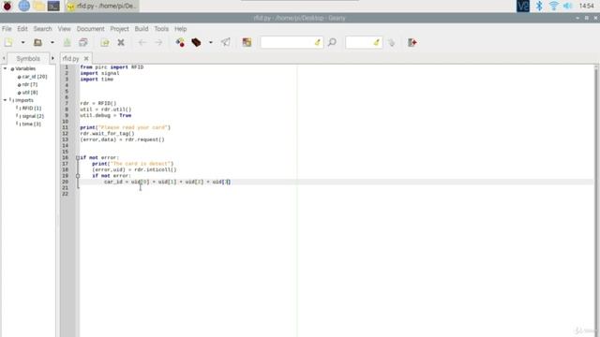Open the Build menu

tap(142, 29)
